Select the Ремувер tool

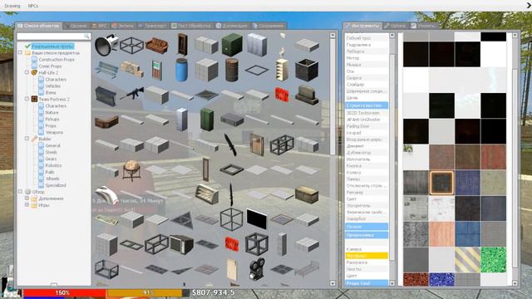[367, 192]
